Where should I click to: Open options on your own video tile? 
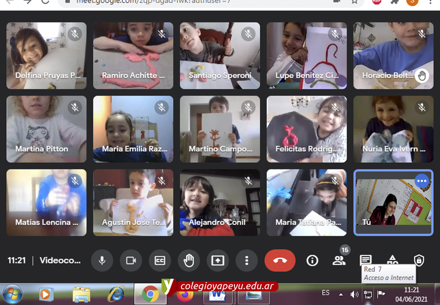pyautogui.click(x=422, y=181)
